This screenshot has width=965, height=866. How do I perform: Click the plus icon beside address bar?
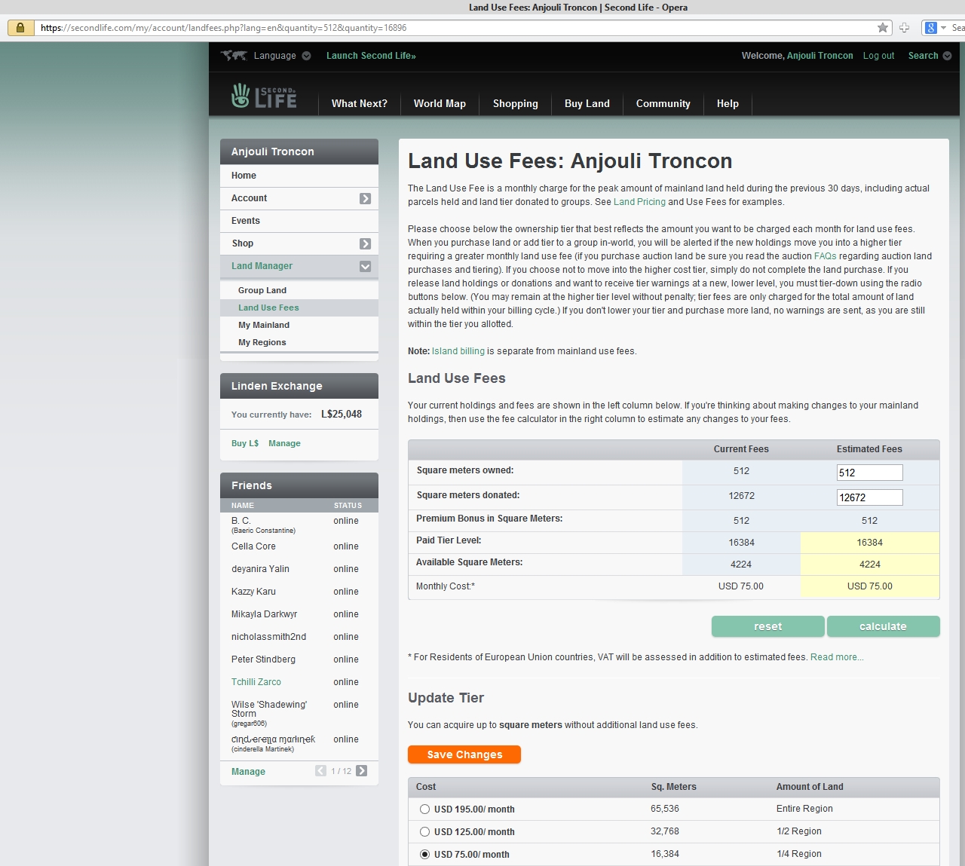[904, 28]
